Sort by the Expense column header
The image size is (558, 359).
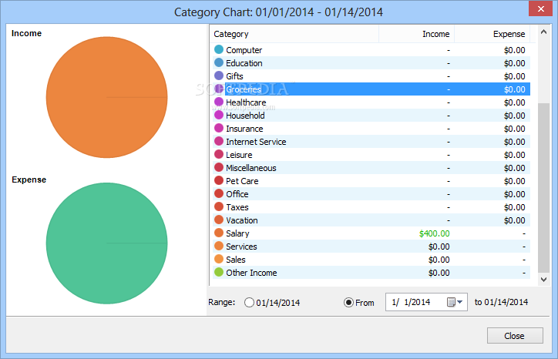(x=492, y=34)
